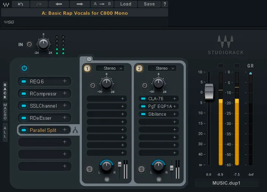Image resolution: width=267 pixels, height=192 pixels.
Task: Open chain 1 Stereo mode dropdown
Action: point(110,68)
